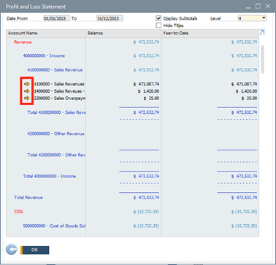Expand the table with the corner arrow icon
Image resolution: width=276 pixels, height=265 pixels.
[x=262, y=32]
